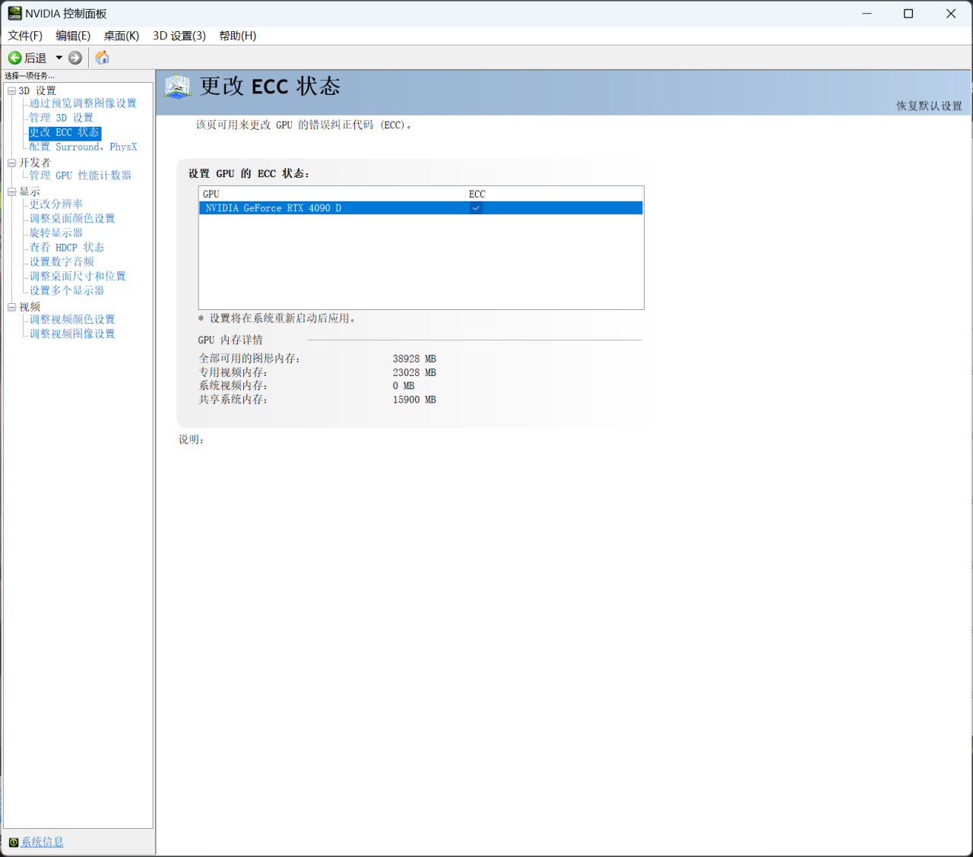
Task: Click the 全部可用的图形内存 label
Action: [249, 359]
